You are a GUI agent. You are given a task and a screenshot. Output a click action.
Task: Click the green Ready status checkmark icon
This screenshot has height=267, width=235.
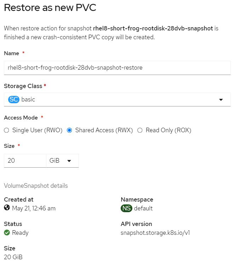[7, 233]
